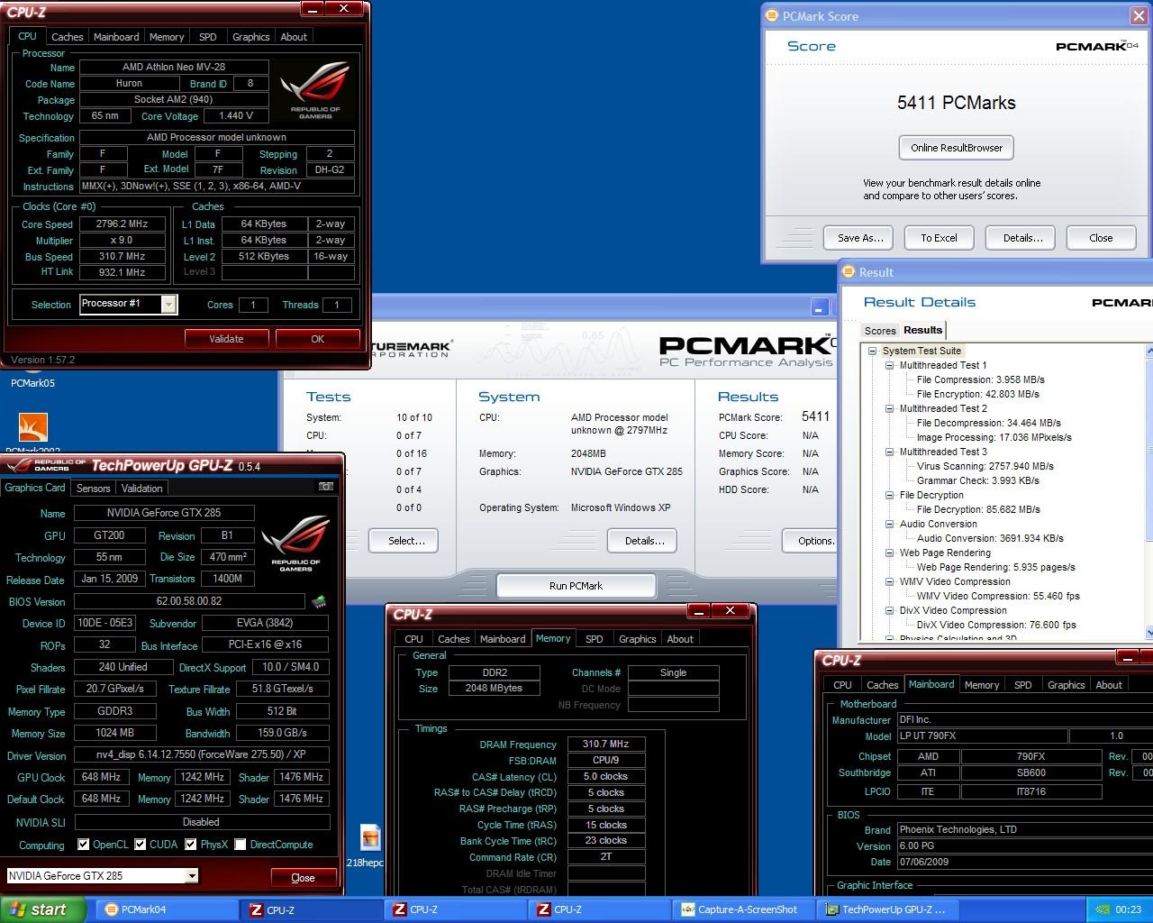The height and width of the screenshot is (923, 1153).
Task: Export score with To Excel button
Action: point(939,238)
